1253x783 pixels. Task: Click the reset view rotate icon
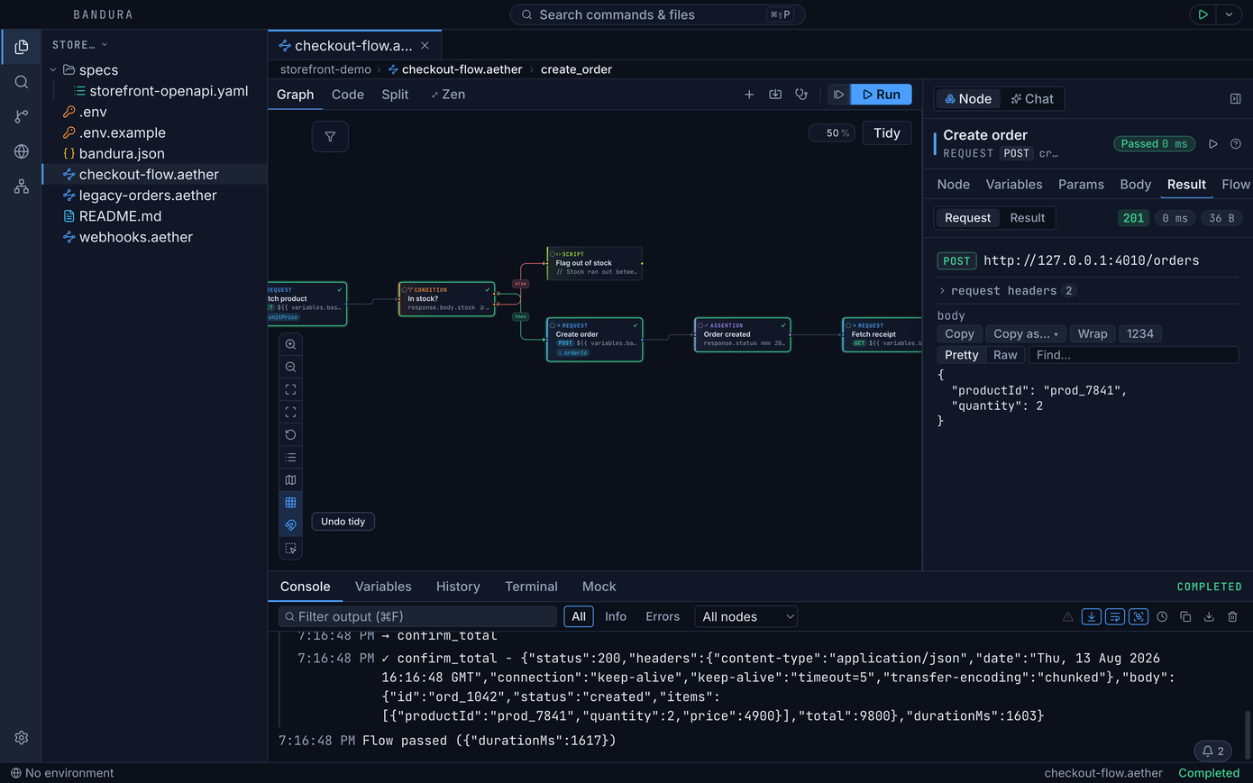pyautogui.click(x=290, y=434)
